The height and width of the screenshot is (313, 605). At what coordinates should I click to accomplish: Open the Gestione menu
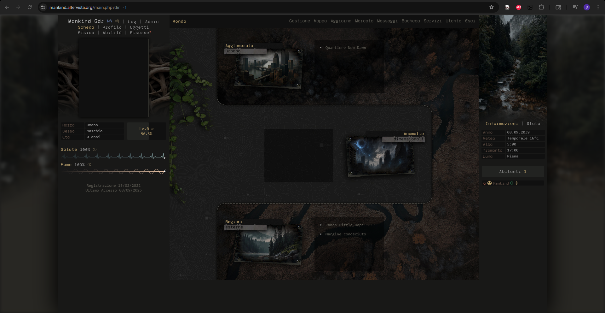(299, 21)
